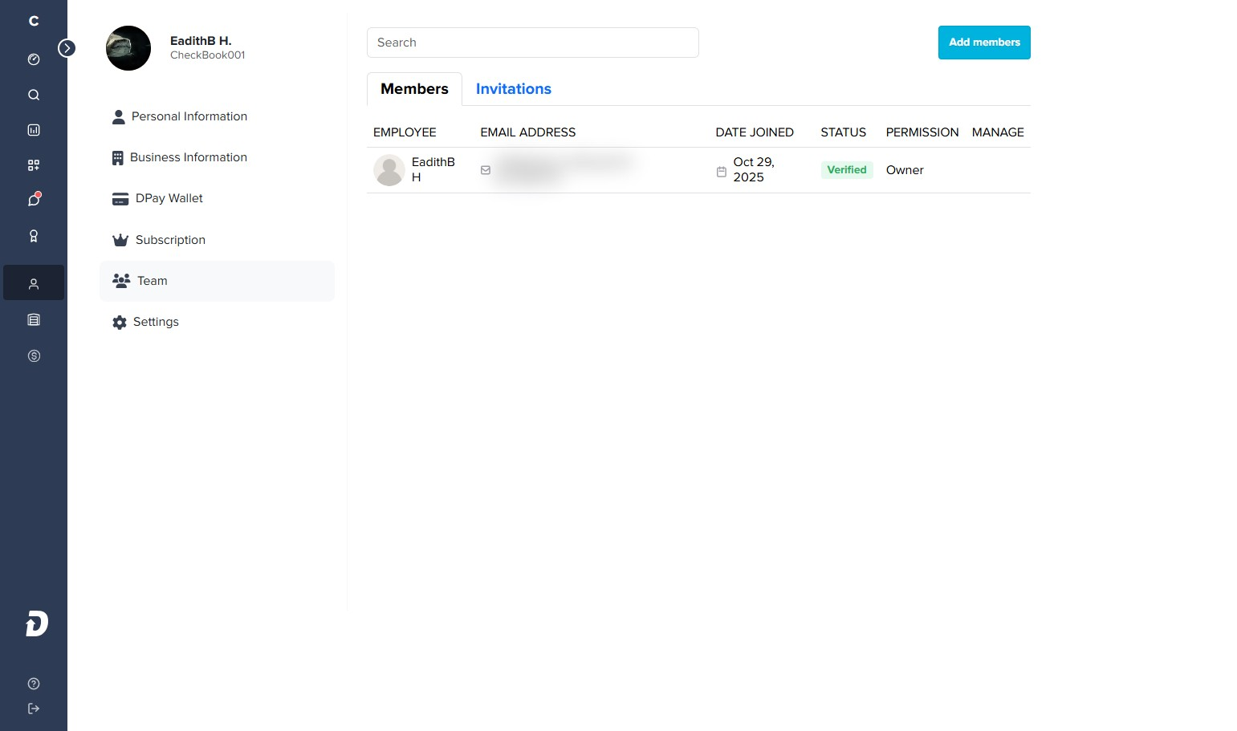1237x731 pixels.
Task: Open the list document icon in sidebar
Action: [34, 320]
